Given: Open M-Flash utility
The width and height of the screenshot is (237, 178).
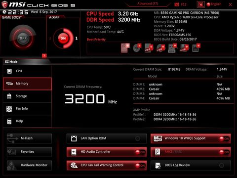Looking at the screenshot, I should click(29, 138).
